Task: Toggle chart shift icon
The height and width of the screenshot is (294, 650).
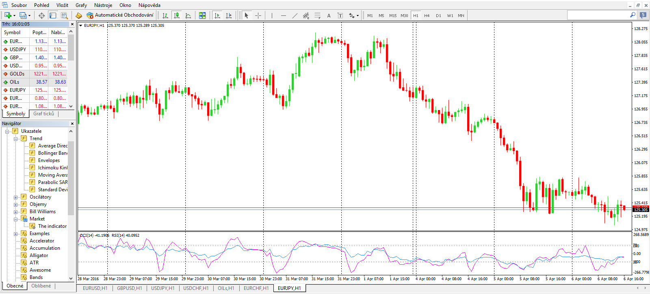Action: (x=229, y=15)
